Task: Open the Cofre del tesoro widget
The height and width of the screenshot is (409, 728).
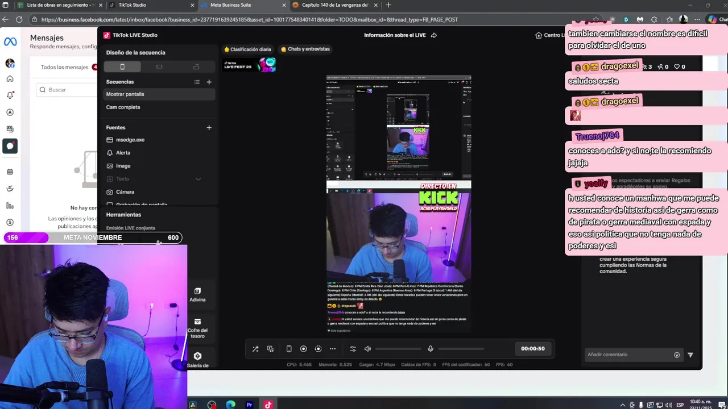Action: (x=197, y=328)
